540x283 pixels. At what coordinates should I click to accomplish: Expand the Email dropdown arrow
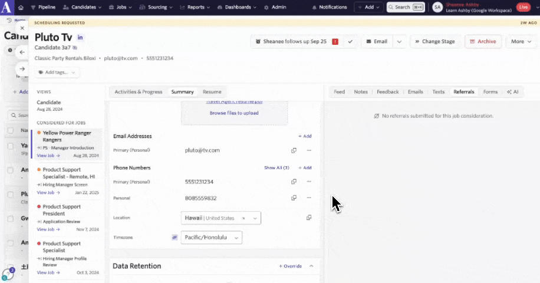click(399, 42)
